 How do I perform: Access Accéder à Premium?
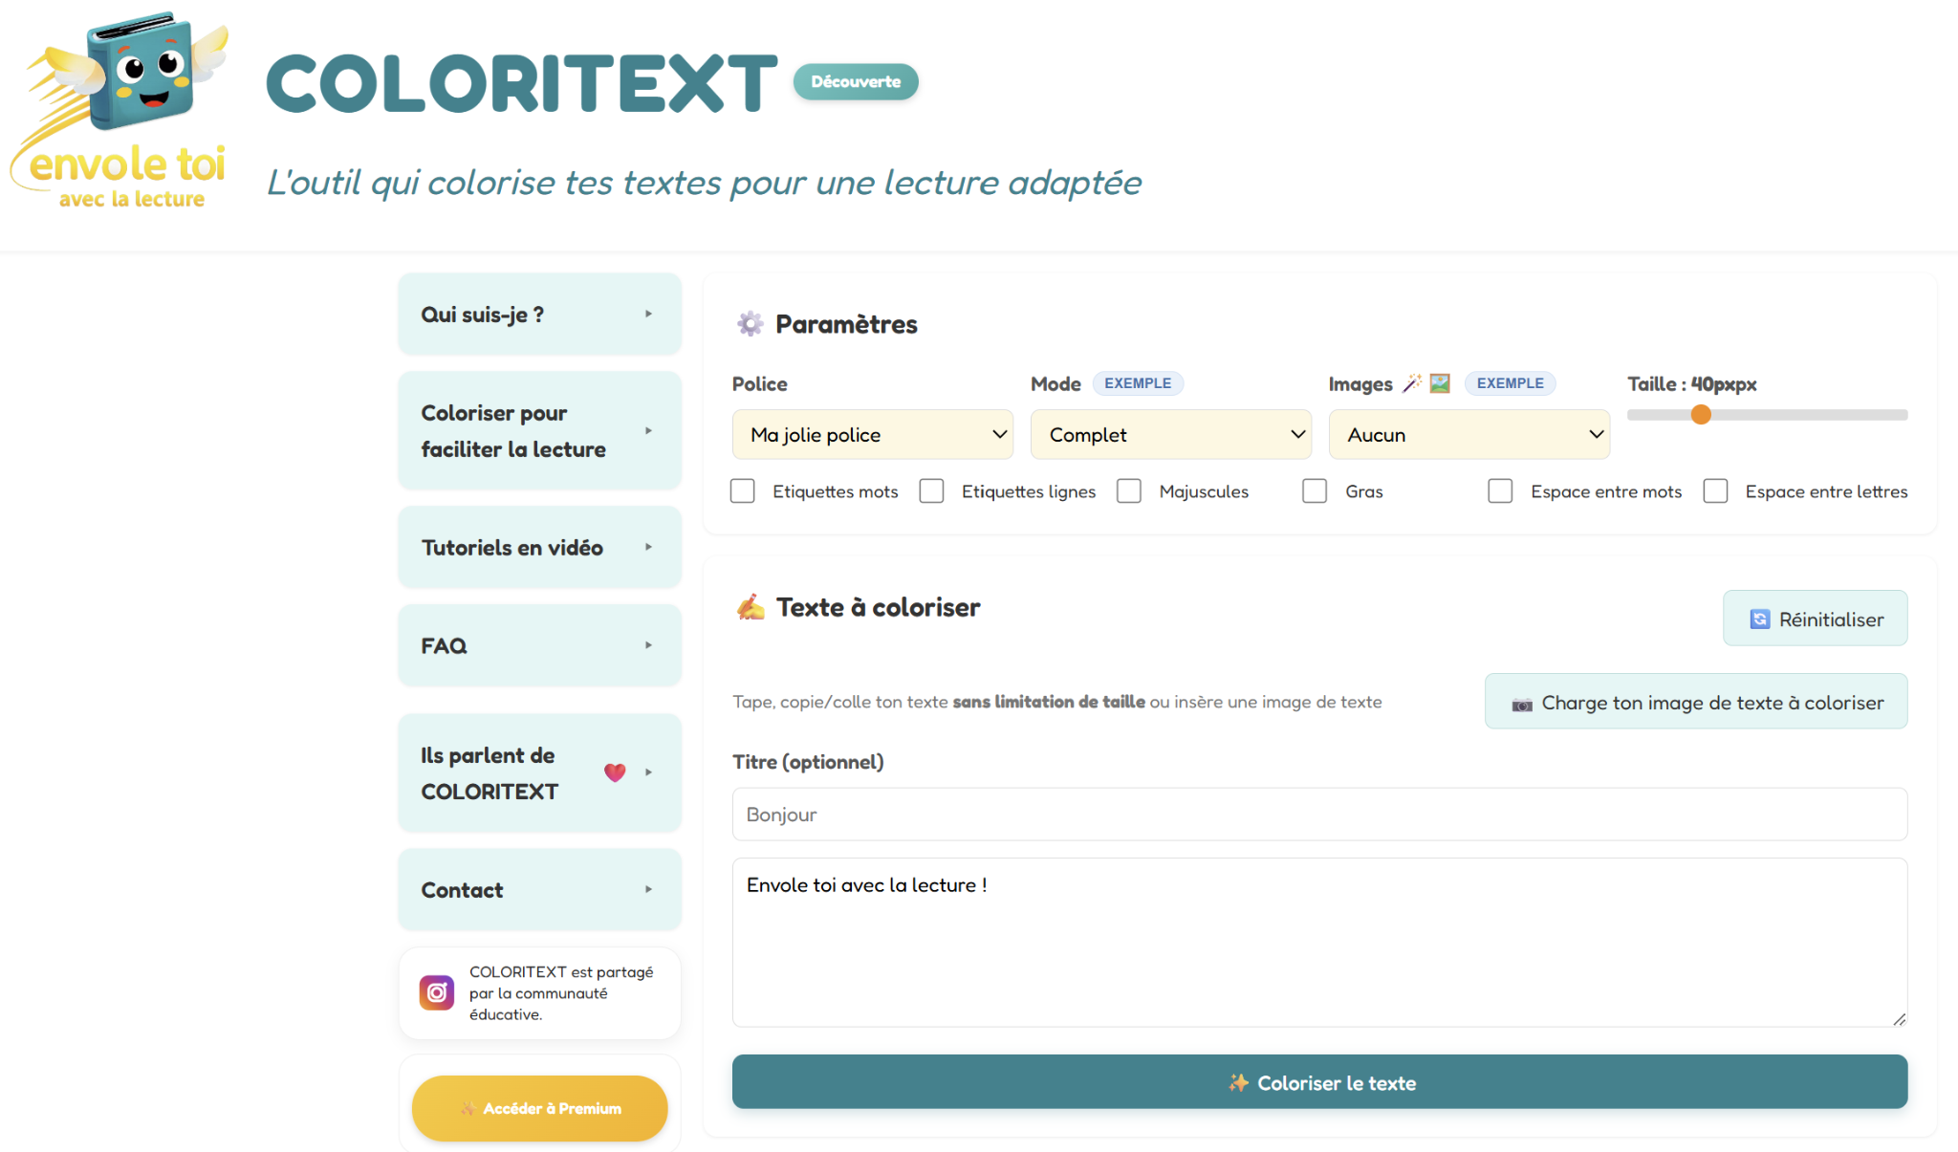[538, 1107]
